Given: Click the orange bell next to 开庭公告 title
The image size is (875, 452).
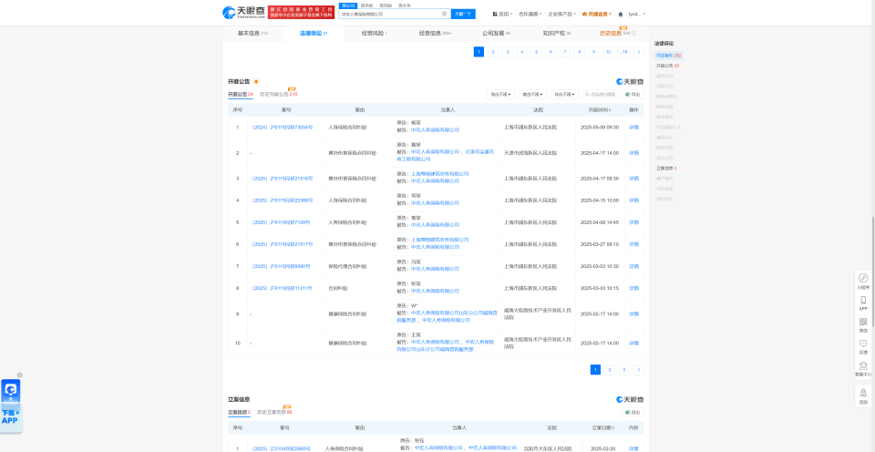Looking at the screenshot, I should [x=256, y=81].
